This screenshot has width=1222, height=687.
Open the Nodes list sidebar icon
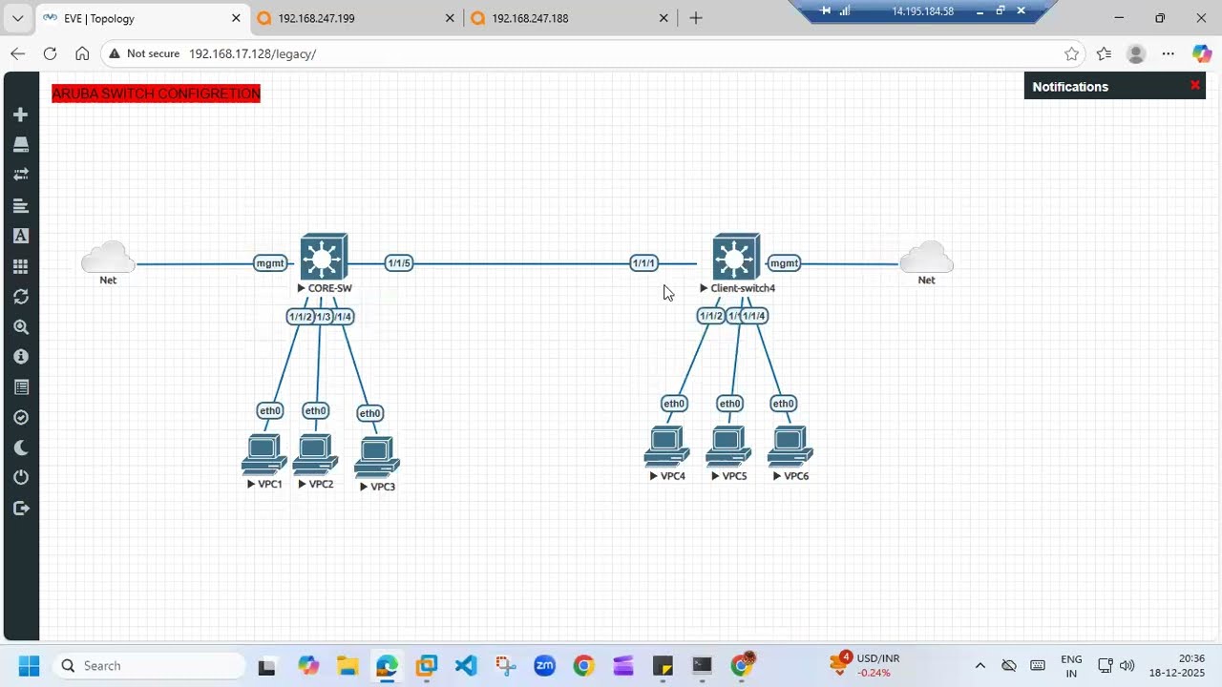click(x=20, y=144)
